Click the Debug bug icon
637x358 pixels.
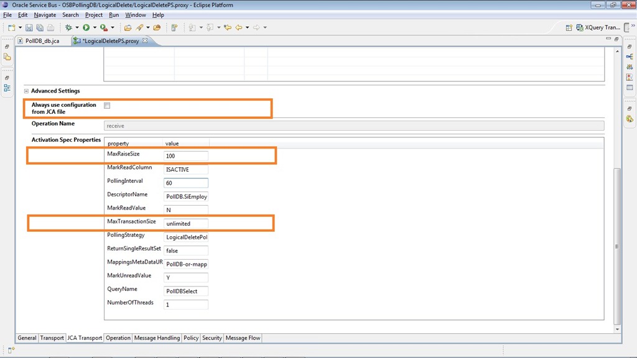coord(68,27)
